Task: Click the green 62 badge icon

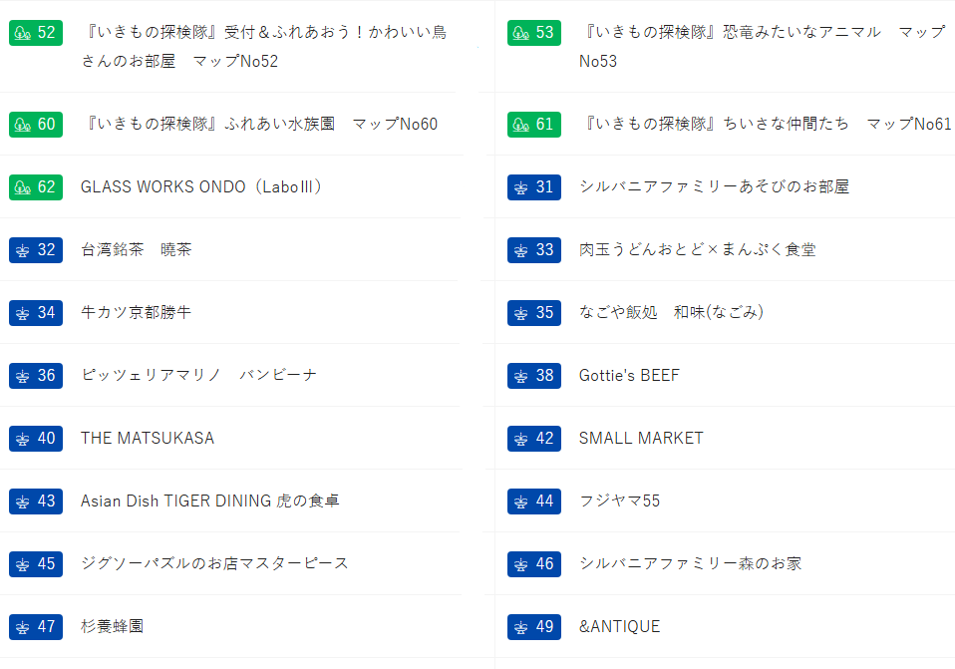Action: (36, 187)
